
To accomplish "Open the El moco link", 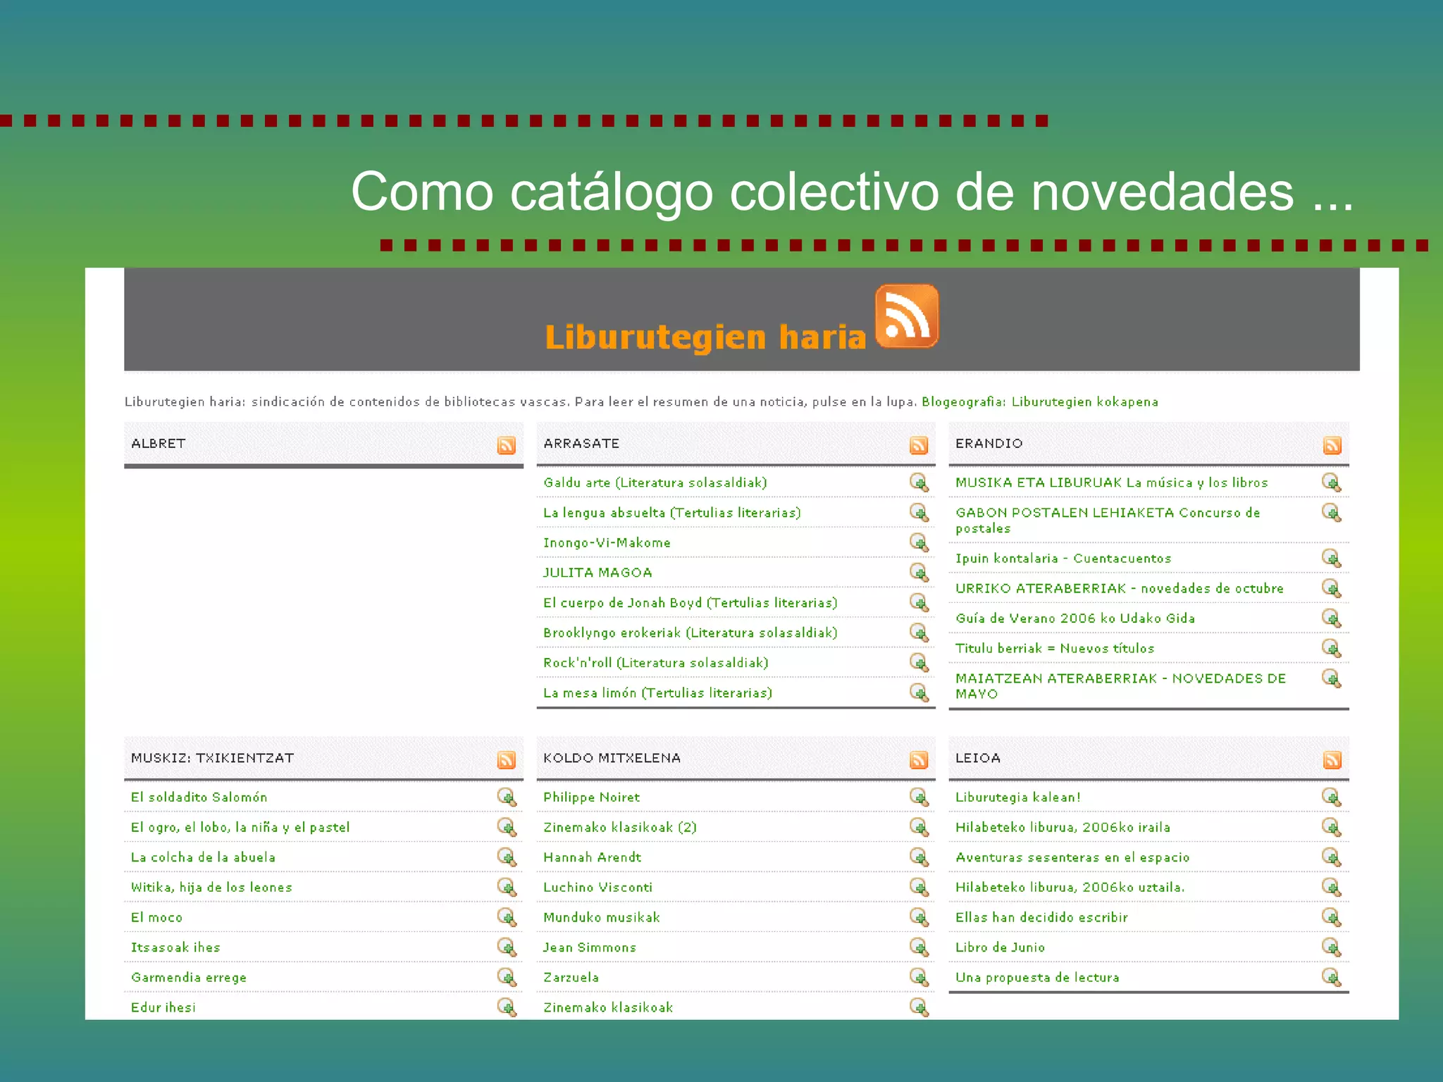I will (156, 917).
